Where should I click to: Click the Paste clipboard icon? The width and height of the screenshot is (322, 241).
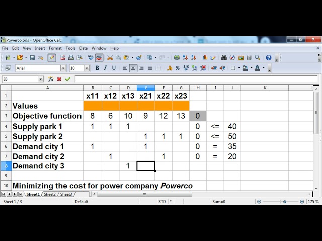click(126, 58)
